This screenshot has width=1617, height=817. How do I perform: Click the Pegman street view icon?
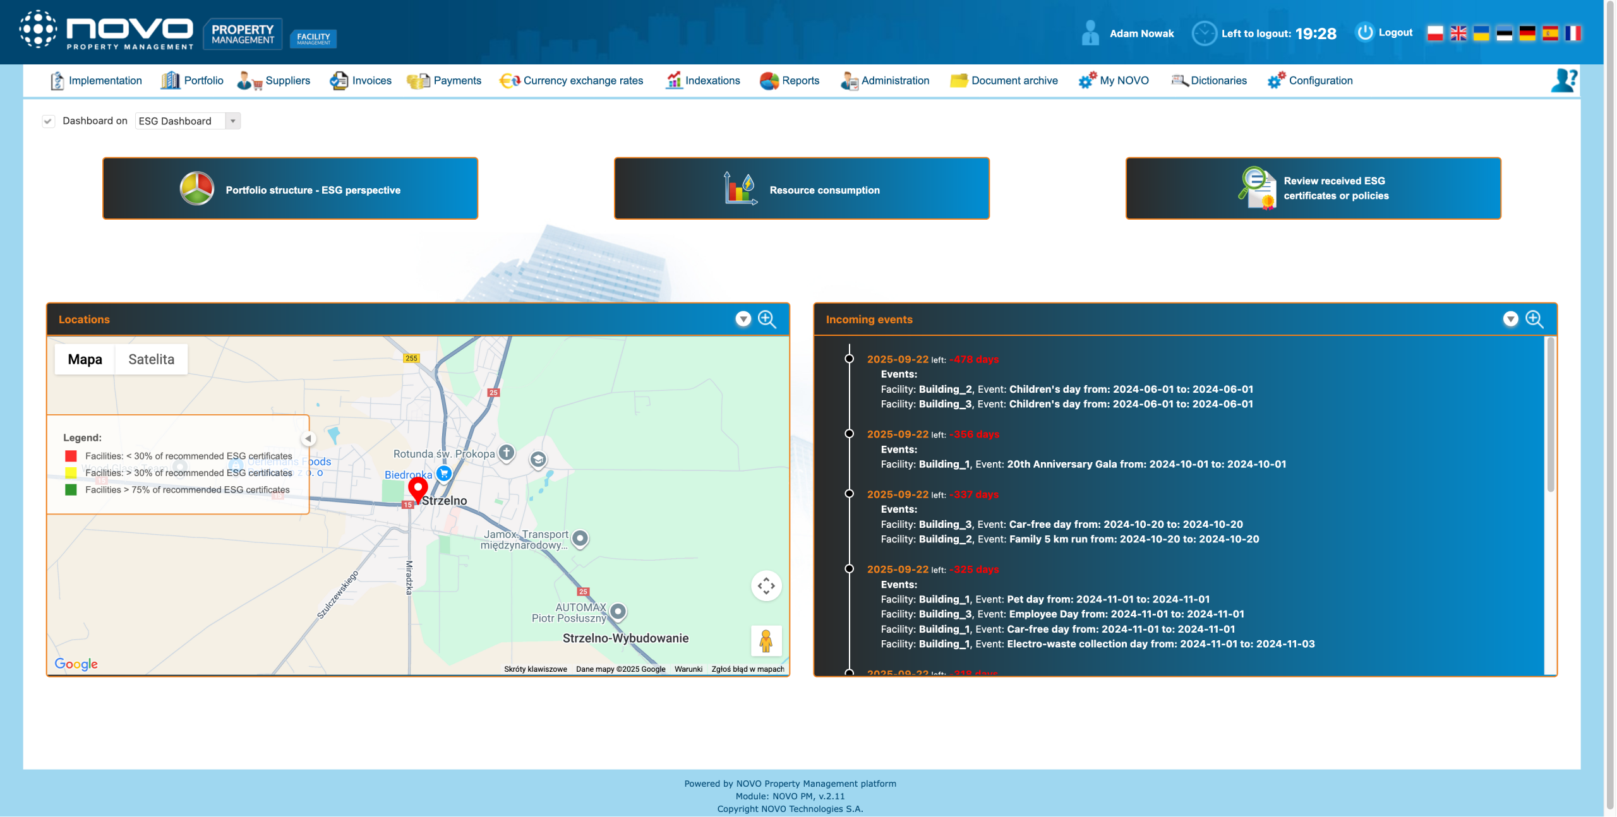click(x=766, y=641)
